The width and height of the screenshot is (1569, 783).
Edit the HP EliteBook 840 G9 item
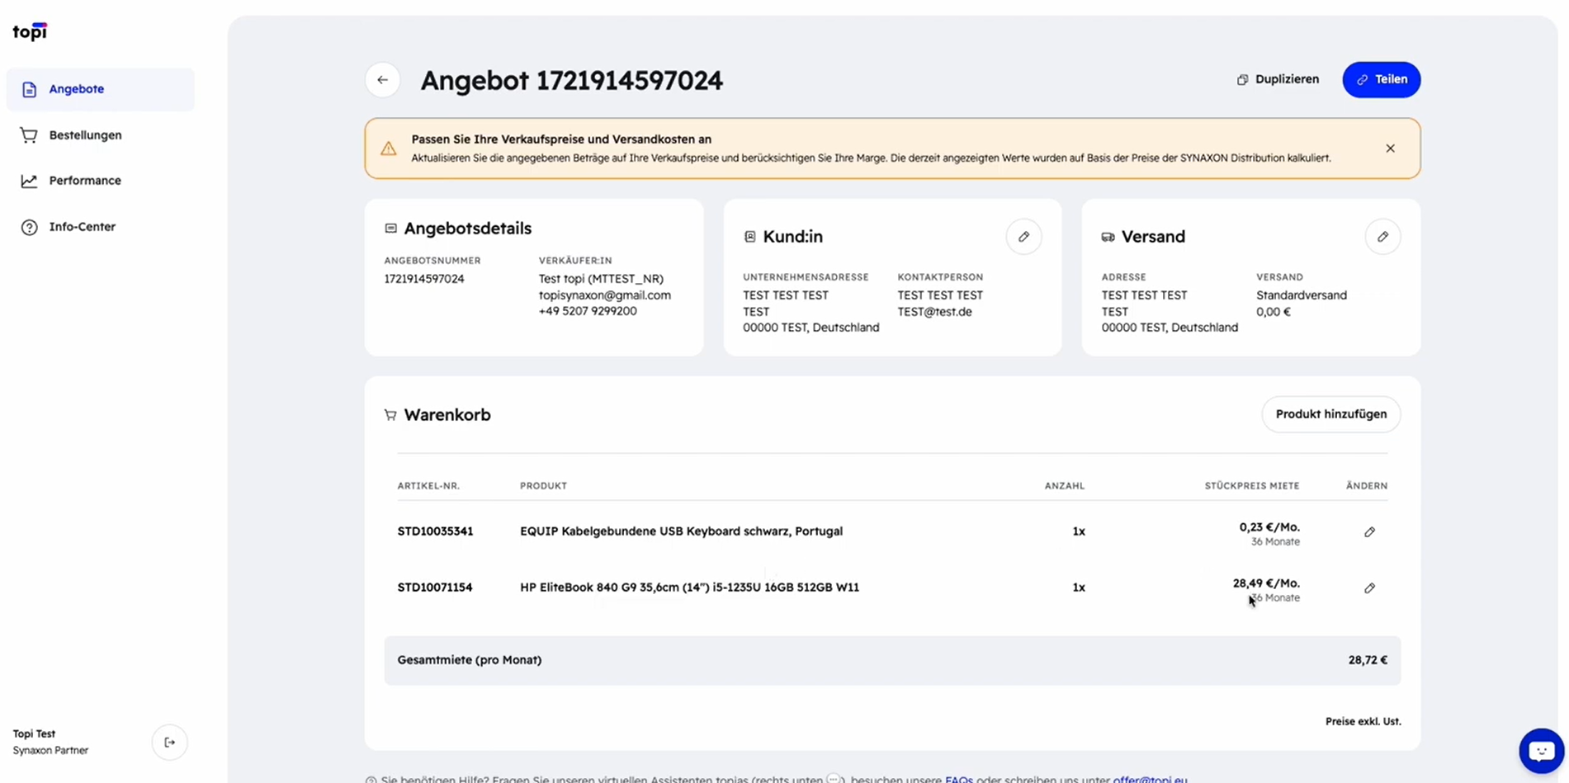pyautogui.click(x=1369, y=588)
